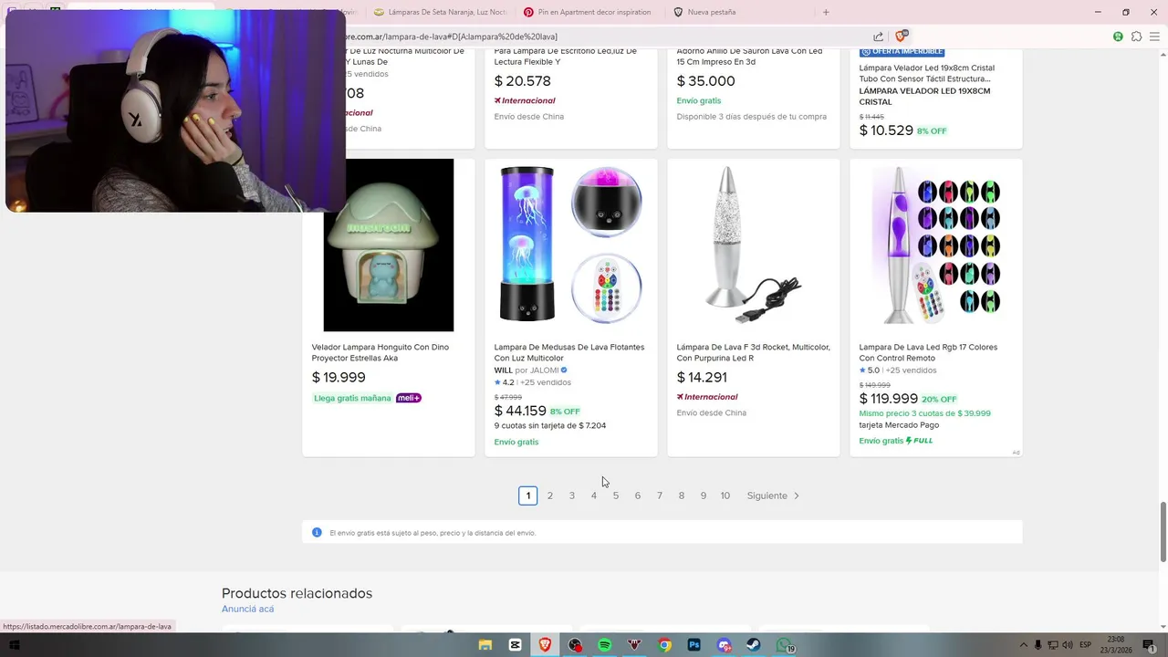Viewport: 1168px width, 657px height.
Task: Open File Explorer from the taskbar
Action: [x=485, y=645]
